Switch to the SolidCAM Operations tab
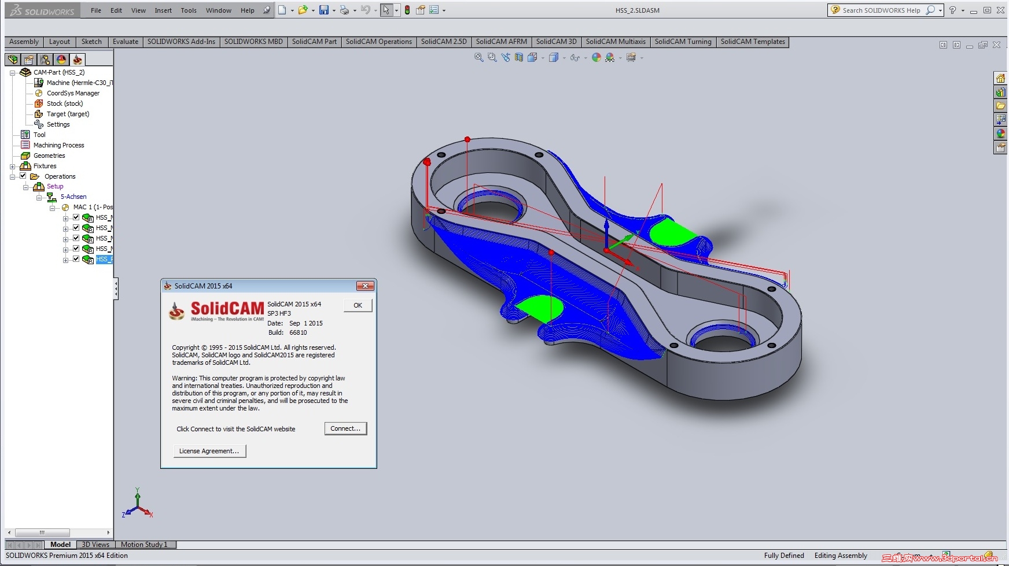 click(x=379, y=42)
